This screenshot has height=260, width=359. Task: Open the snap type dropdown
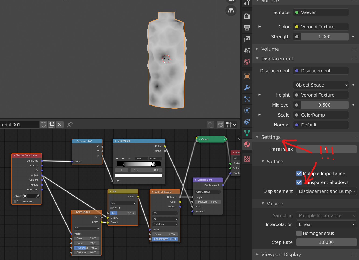(x=231, y=125)
